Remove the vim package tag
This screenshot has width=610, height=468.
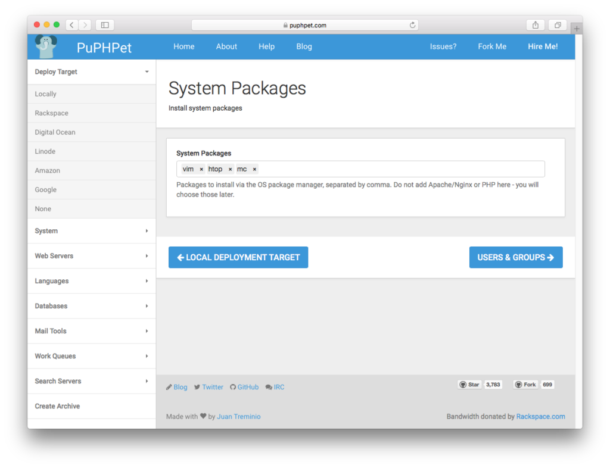click(201, 170)
